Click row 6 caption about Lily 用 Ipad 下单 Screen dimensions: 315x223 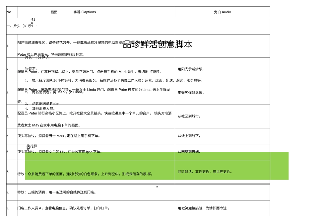point(59,152)
